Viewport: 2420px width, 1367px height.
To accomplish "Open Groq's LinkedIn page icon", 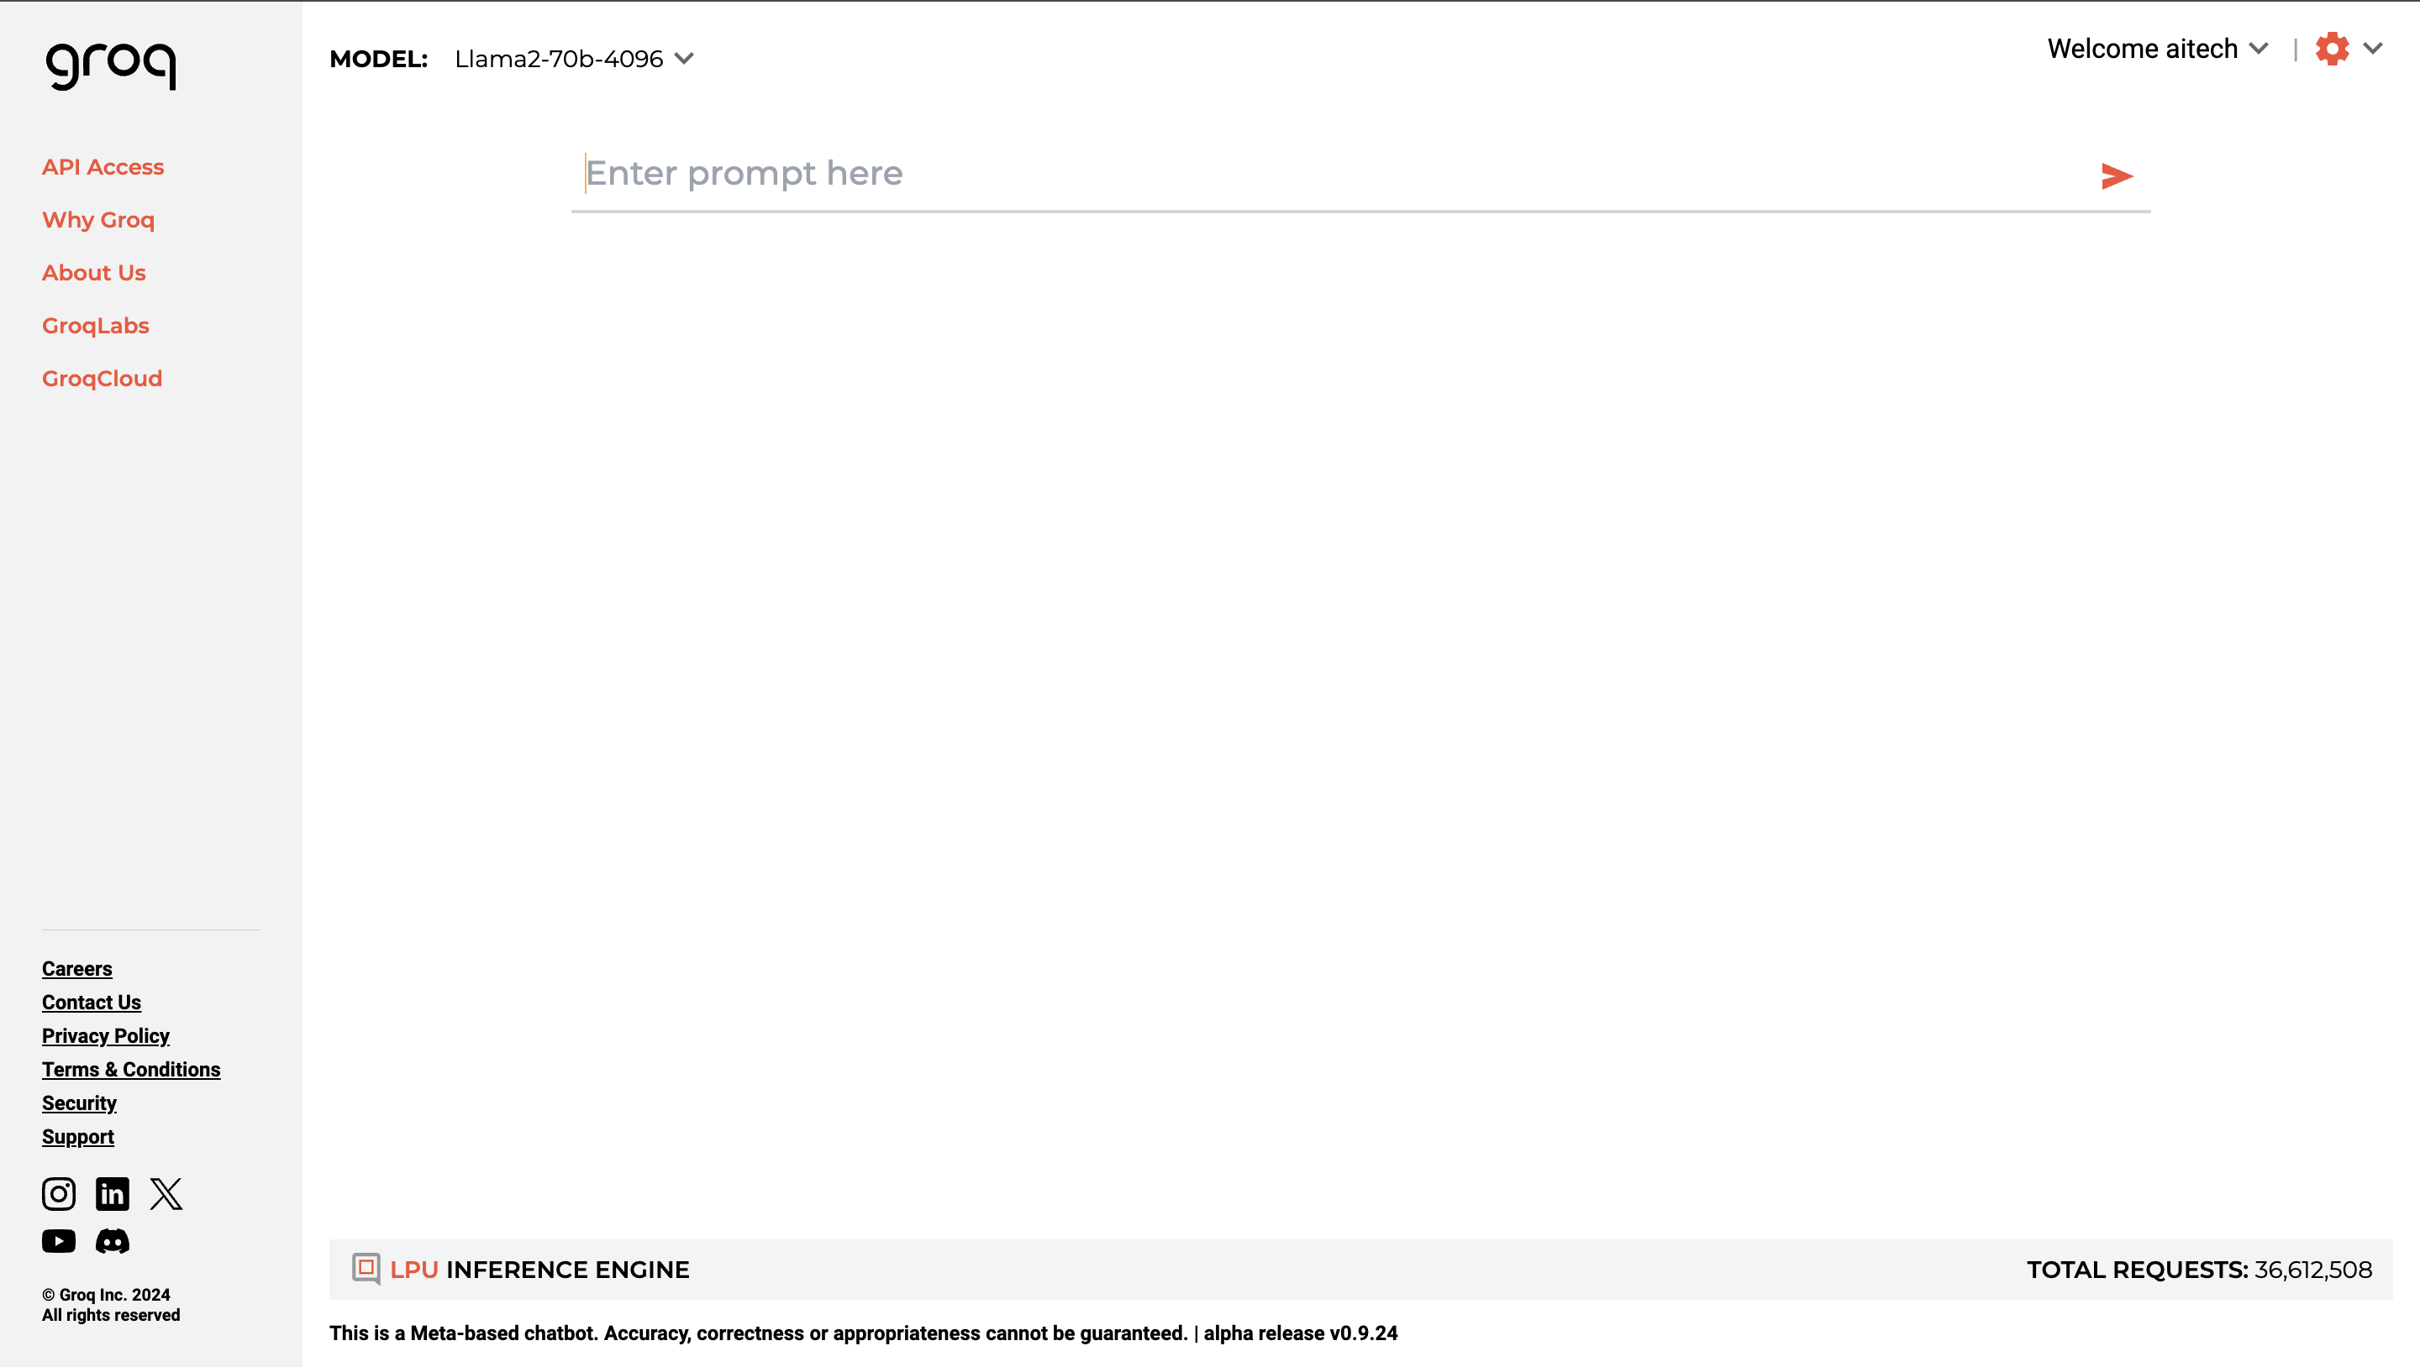I will pyautogui.click(x=113, y=1193).
